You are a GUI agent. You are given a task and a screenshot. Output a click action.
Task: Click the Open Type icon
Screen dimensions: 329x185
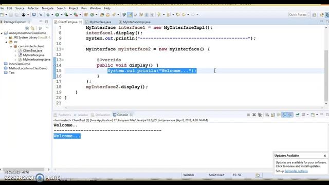pos(102,15)
